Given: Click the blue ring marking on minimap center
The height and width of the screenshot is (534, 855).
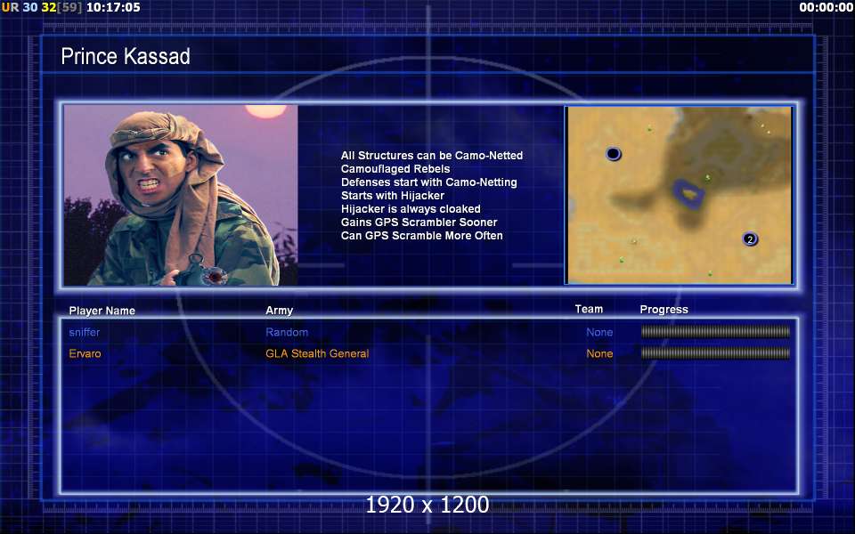Looking at the screenshot, I should [688, 193].
